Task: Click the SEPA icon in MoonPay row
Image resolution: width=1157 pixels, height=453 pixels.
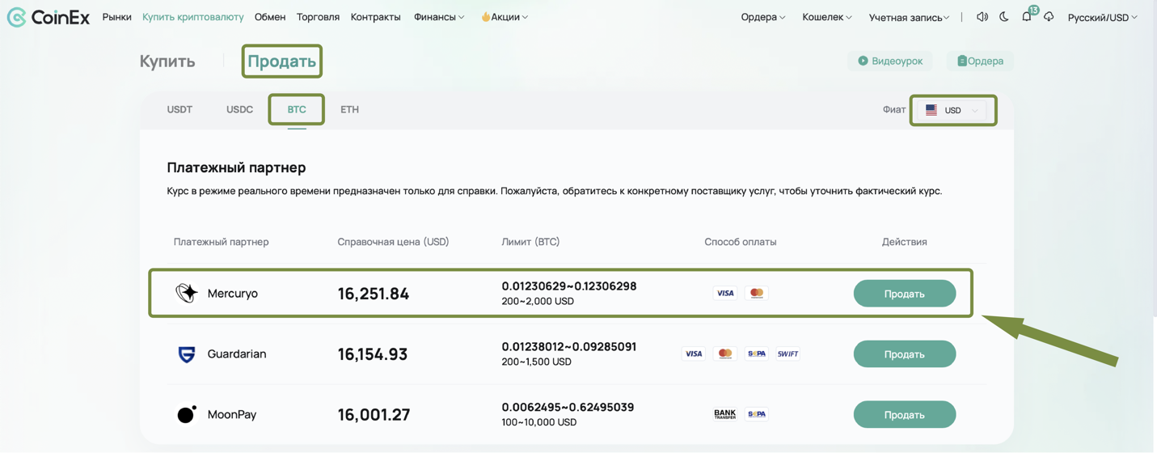Action: click(757, 414)
